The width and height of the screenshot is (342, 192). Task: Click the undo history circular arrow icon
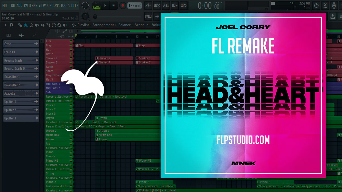[x=316, y=5]
